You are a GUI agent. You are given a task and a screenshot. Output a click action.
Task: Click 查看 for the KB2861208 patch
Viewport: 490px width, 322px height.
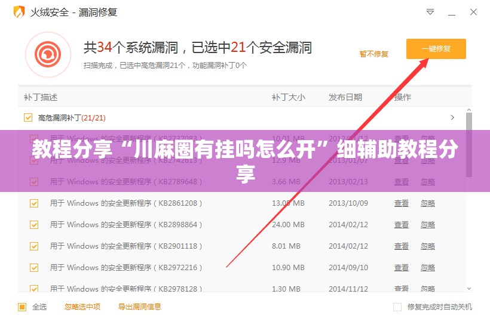pos(401,203)
